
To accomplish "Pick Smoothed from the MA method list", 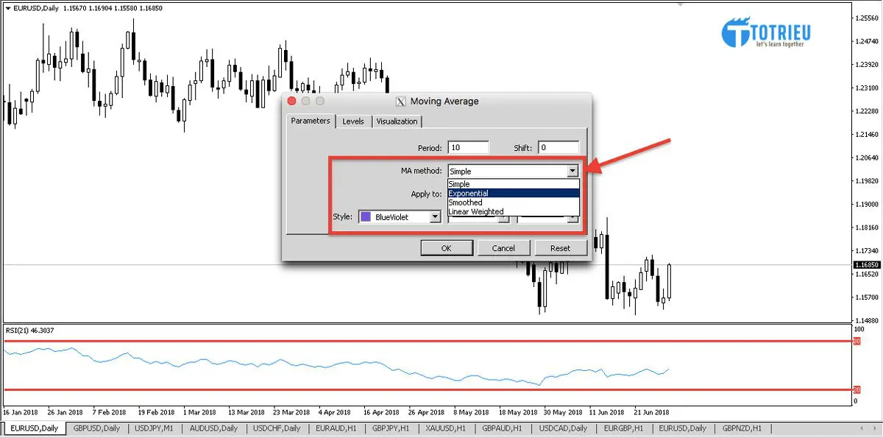I will click(x=513, y=202).
